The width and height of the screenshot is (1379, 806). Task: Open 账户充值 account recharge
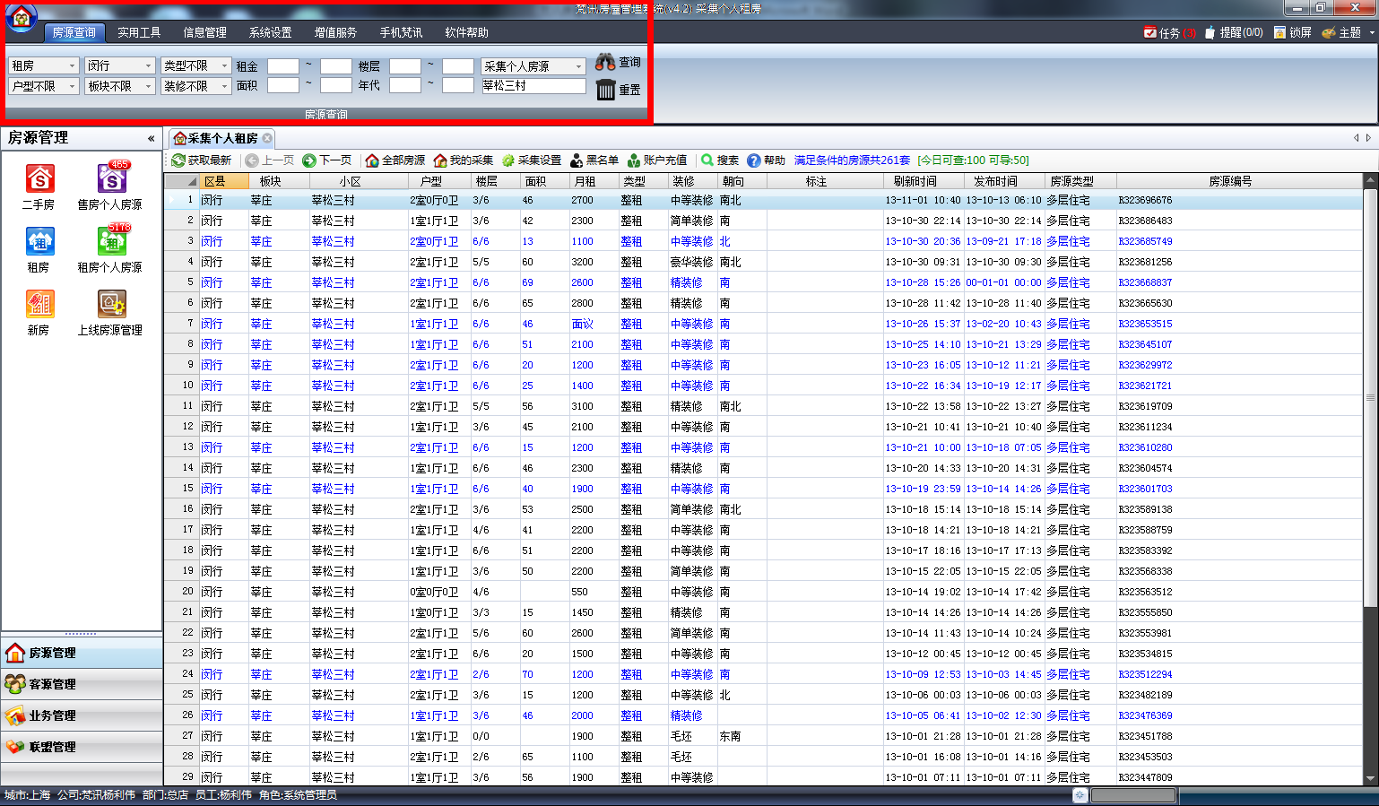click(657, 160)
